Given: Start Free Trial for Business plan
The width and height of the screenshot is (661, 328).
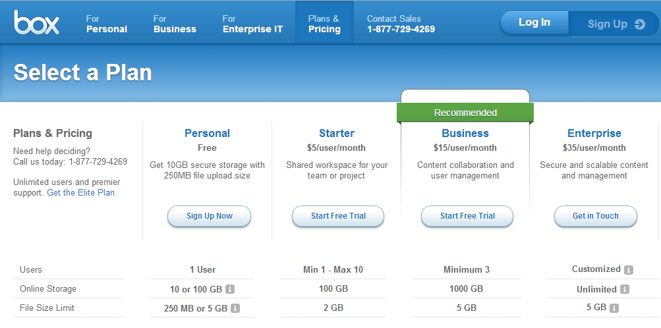Looking at the screenshot, I should point(467,217).
